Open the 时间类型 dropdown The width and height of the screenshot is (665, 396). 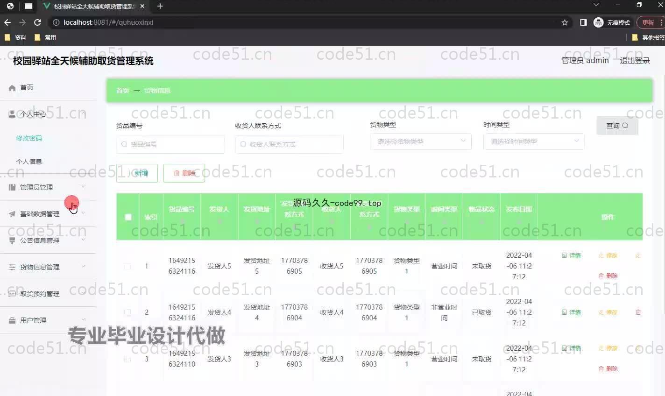click(534, 141)
